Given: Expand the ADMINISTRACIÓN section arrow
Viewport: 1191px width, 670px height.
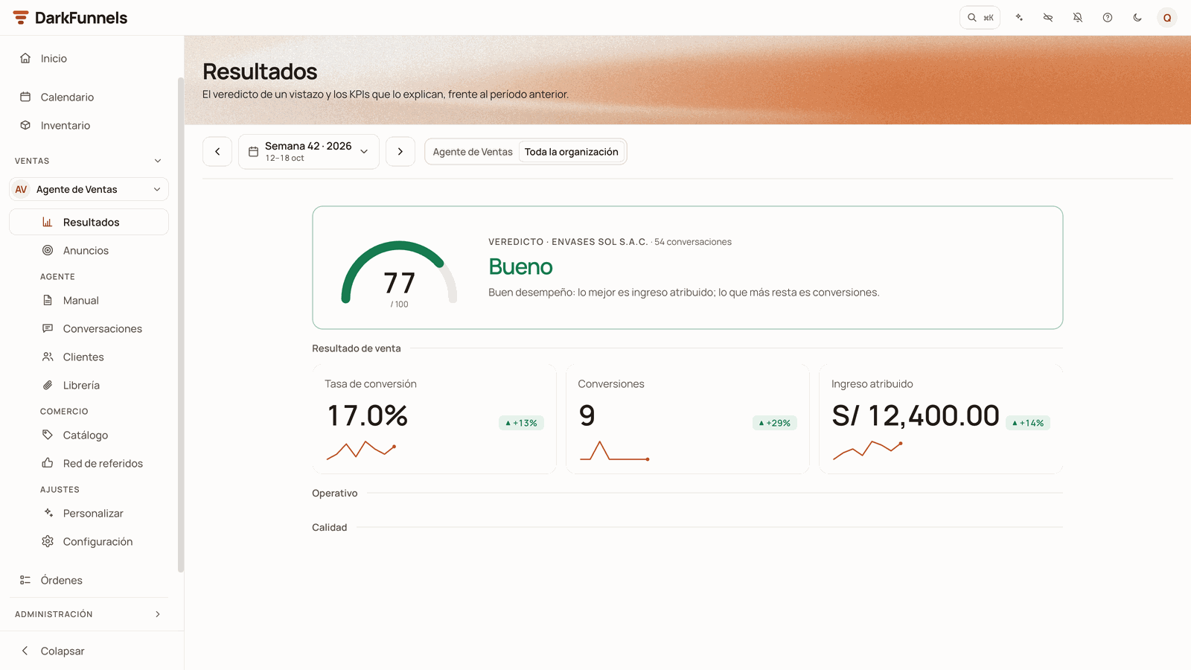Looking at the screenshot, I should tap(158, 614).
